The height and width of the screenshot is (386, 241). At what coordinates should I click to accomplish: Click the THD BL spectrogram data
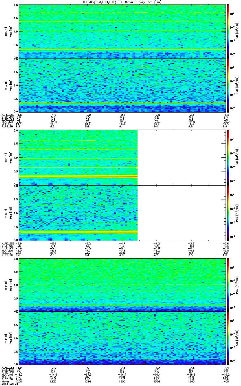78,158
